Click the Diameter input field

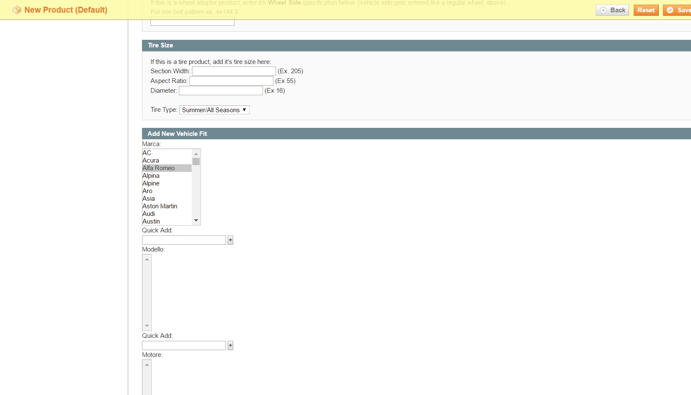(220, 91)
